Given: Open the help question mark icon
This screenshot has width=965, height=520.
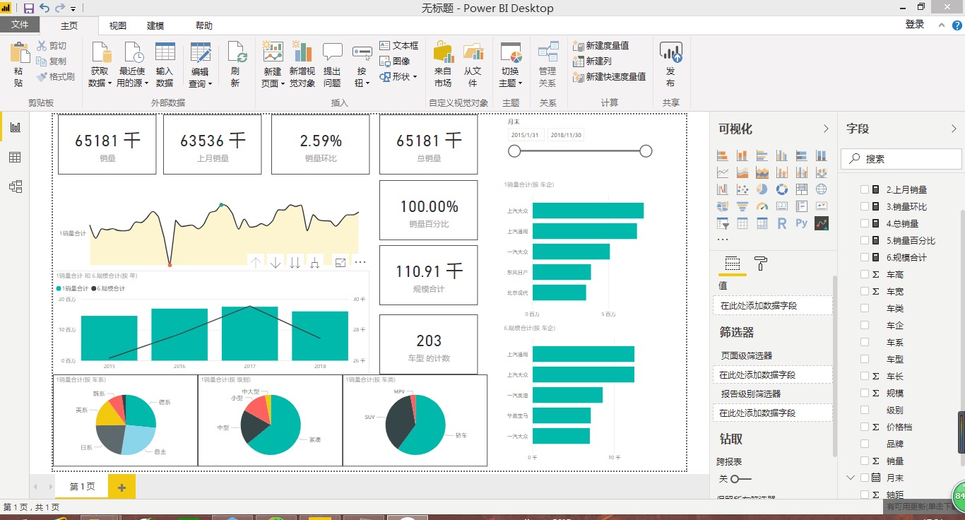Looking at the screenshot, I should pyautogui.click(x=958, y=25).
